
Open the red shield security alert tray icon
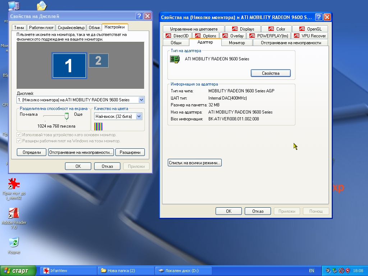348,271
